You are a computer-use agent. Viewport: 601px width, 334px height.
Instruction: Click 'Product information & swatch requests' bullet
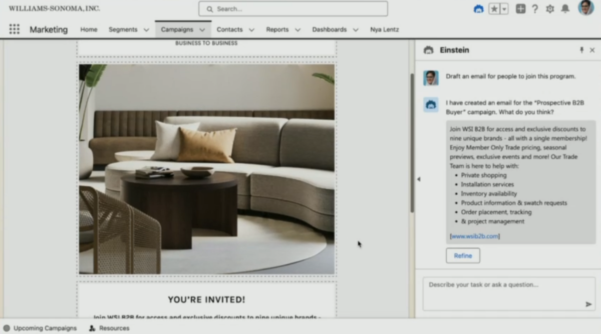514,203
